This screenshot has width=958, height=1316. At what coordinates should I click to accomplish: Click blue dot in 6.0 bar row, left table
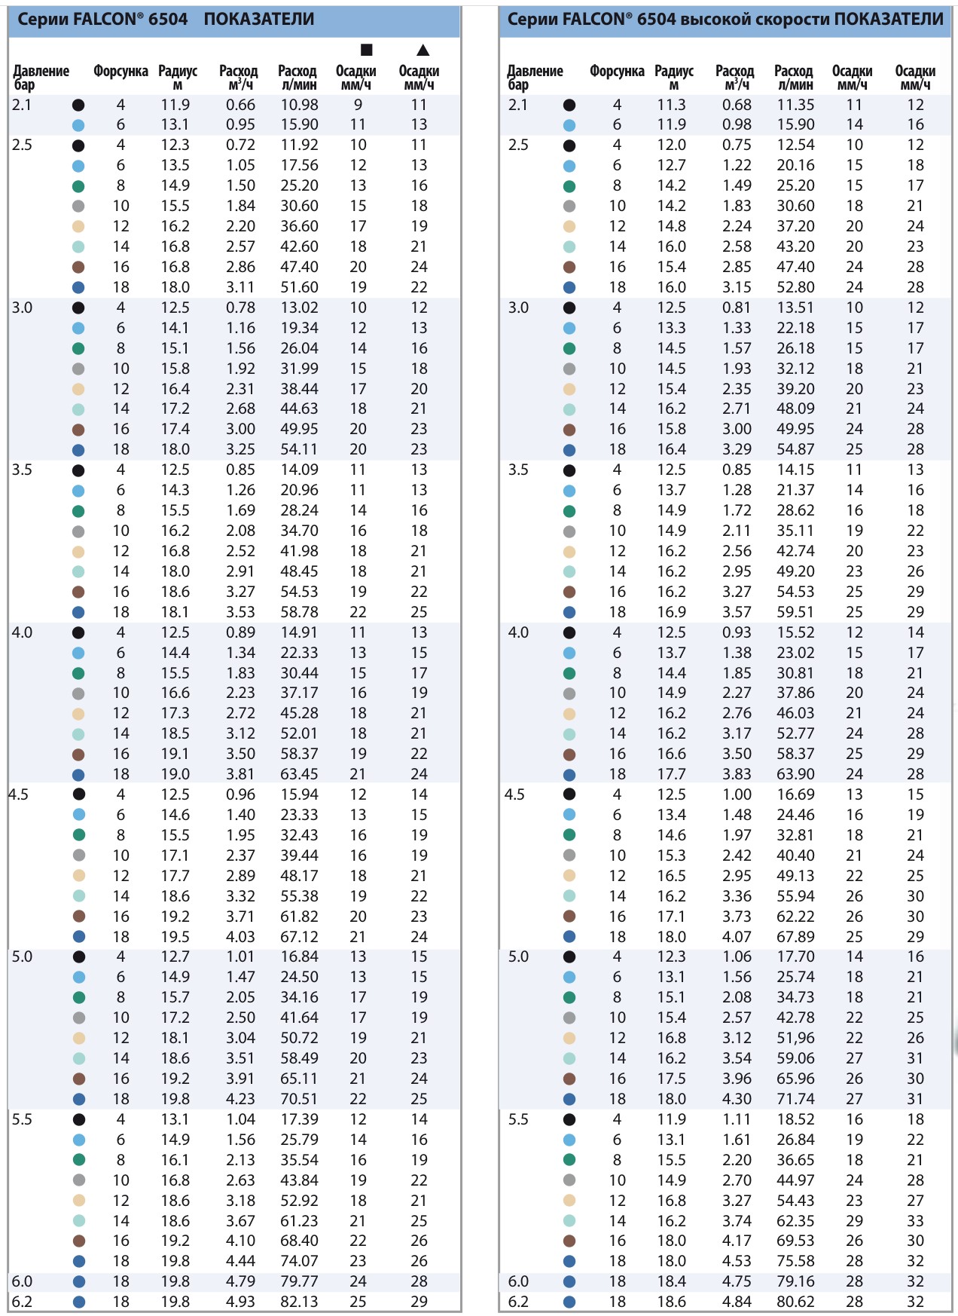click(x=78, y=1282)
